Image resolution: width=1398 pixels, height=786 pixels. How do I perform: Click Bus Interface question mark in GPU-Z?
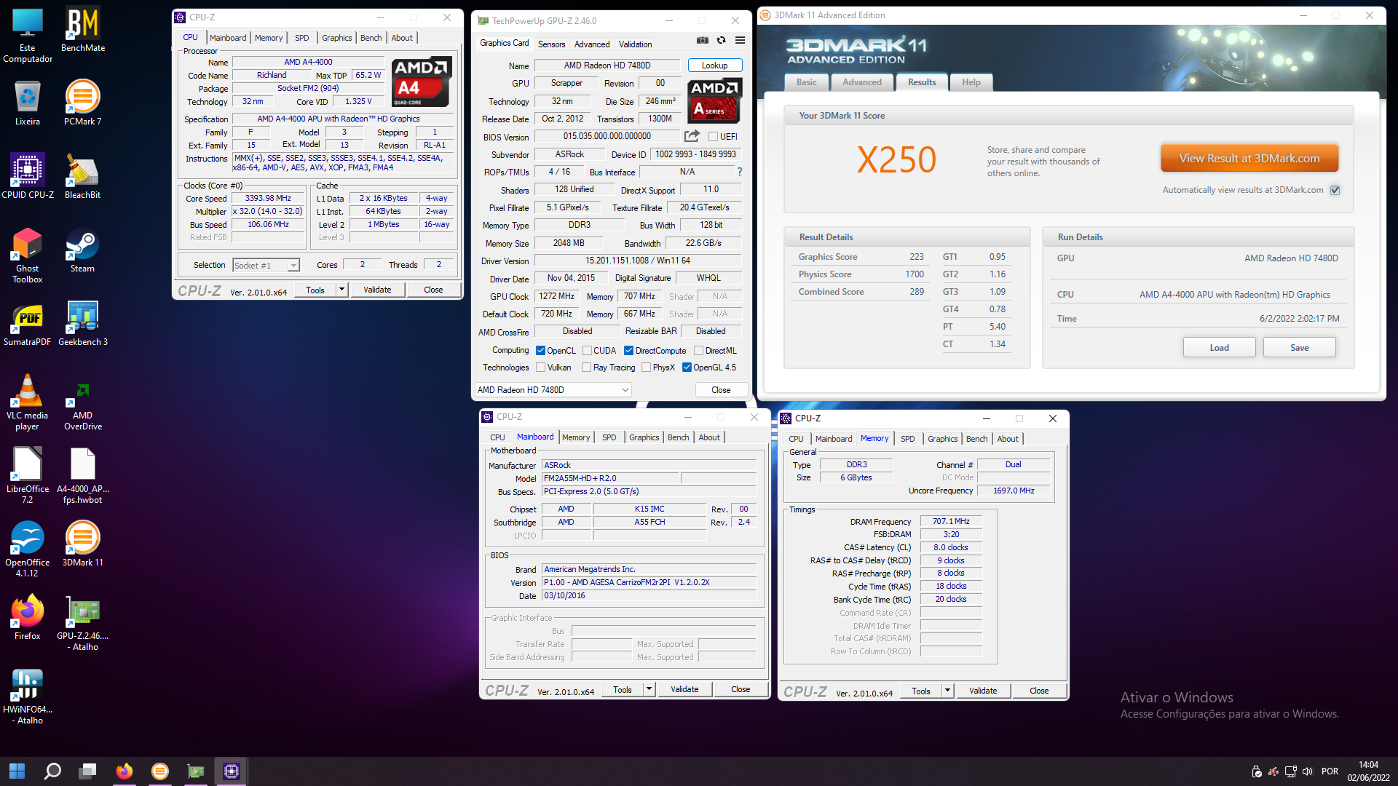tap(740, 172)
